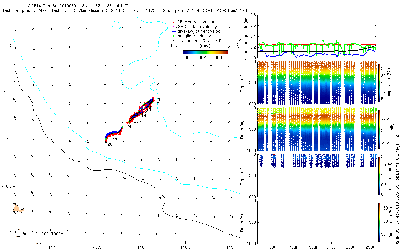Screen dimensions: 402x251
Task: Click the "150" oxygen colorbar tick
Action: (385, 208)
